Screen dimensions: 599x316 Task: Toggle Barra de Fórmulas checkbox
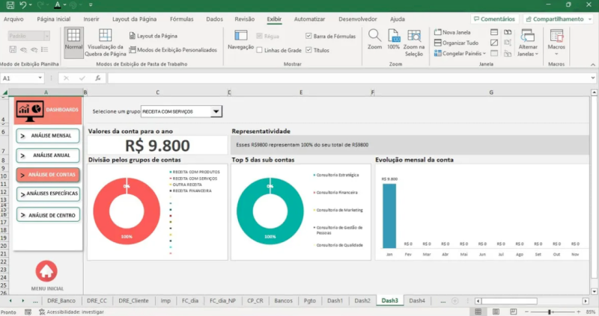pyautogui.click(x=309, y=35)
